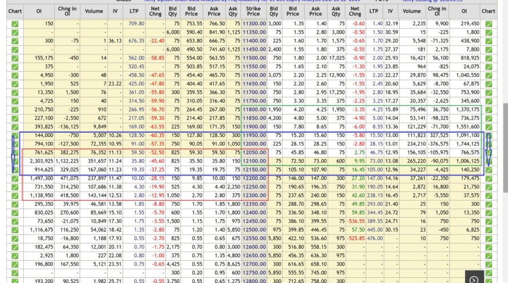Screen dimensions: 508x283
Task: Open calls chart icon for strike 11700.00
Action: [15, 93]
